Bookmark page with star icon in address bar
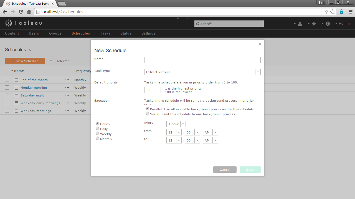The height and width of the screenshot is (199, 355). pyautogui.click(x=333, y=12)
